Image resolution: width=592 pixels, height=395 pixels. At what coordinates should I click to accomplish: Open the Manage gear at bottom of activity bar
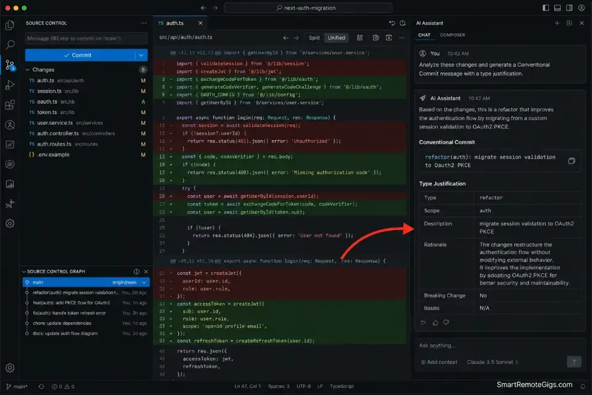(10, 368)
